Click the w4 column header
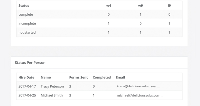The image size is (200, 106). (108, 6)
